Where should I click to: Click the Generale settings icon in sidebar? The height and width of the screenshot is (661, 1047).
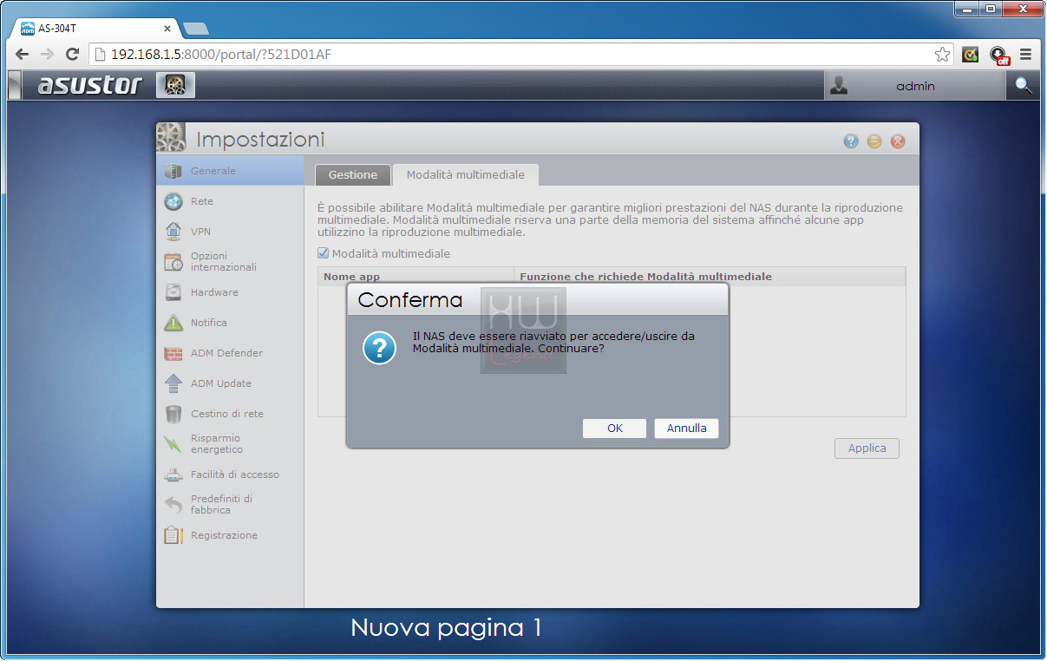(173, 171)
